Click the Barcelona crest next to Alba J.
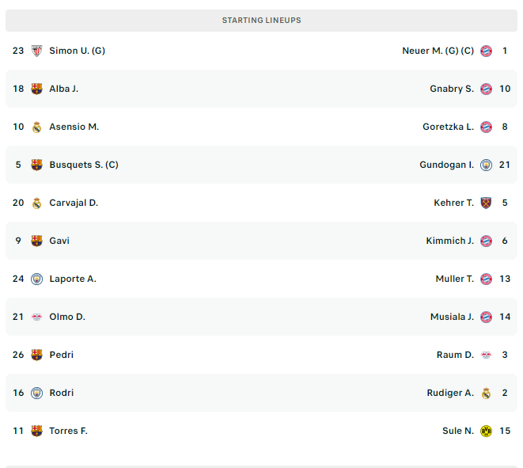The image size is (523, 468). click(x=36, y=89)
